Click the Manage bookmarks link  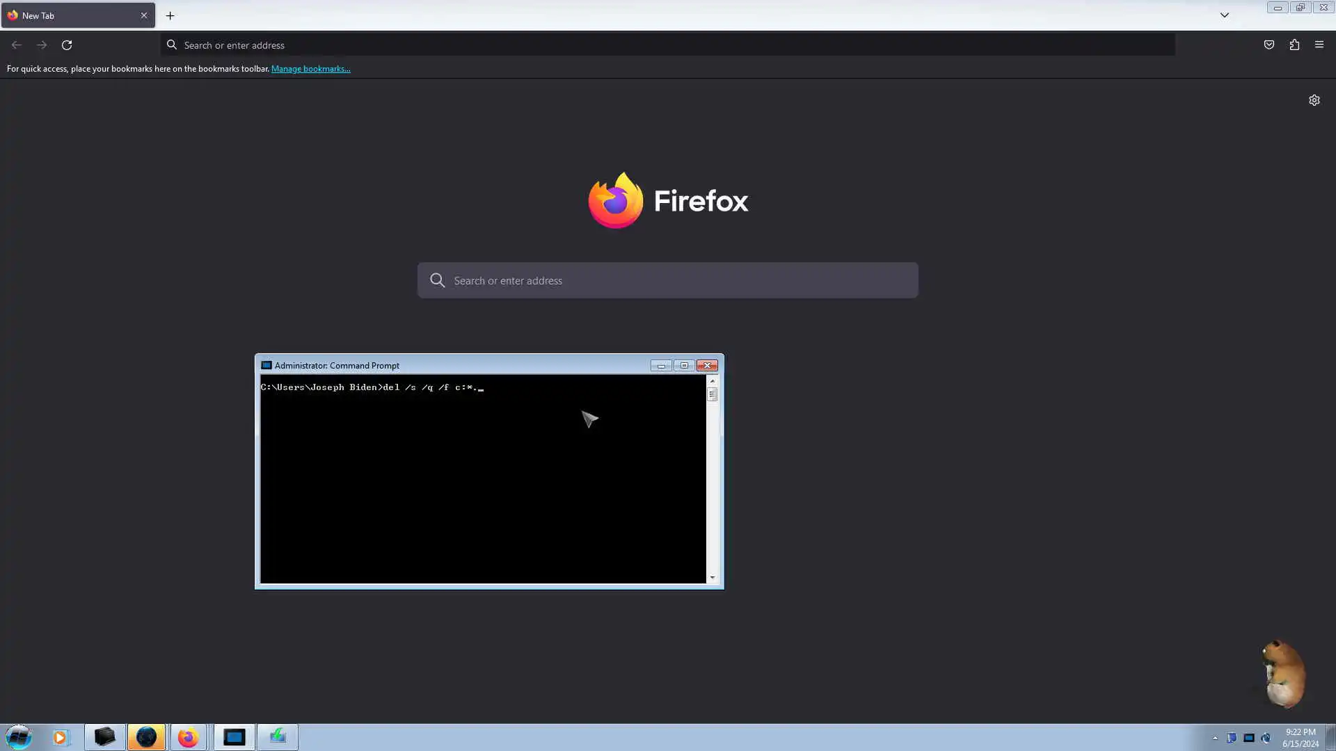click(x=310, y=69)
